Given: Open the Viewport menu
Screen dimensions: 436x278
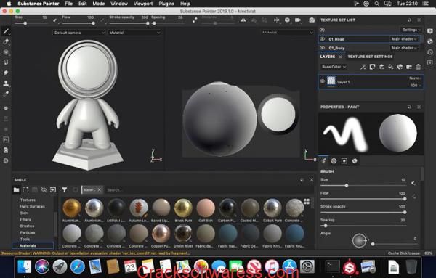Looking at the screenshot, I should [x=143, y=4].
